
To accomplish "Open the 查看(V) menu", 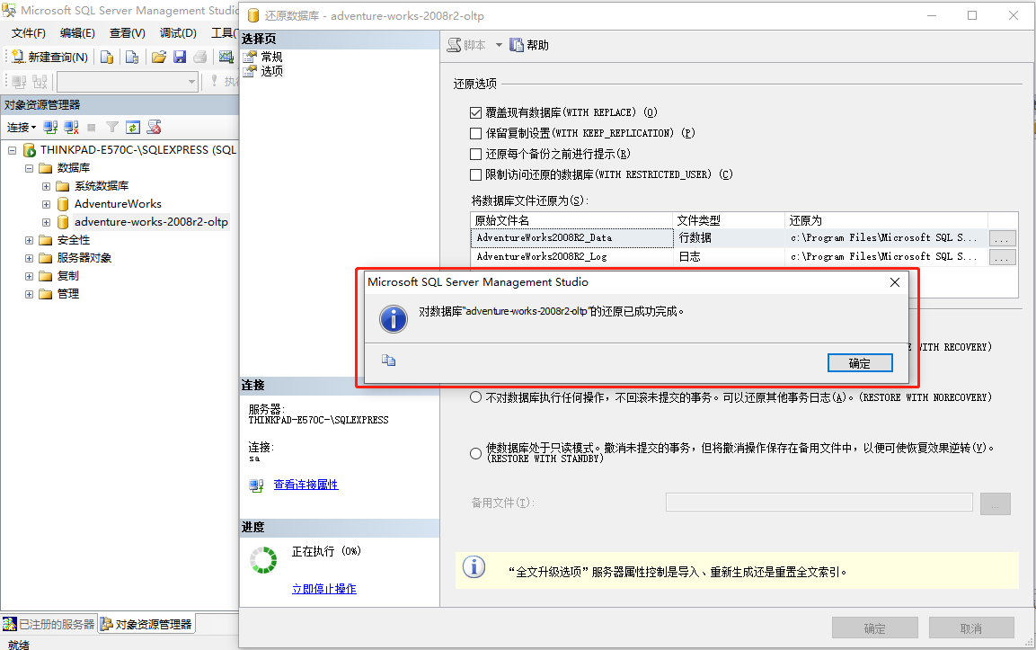I will (127, 33).
